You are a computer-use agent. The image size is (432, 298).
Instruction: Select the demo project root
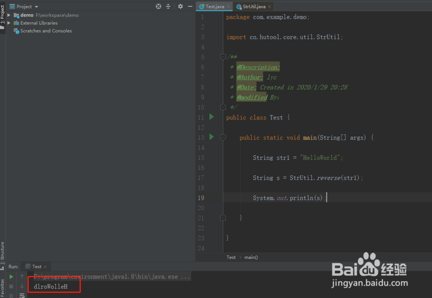[x=27, y=15]
